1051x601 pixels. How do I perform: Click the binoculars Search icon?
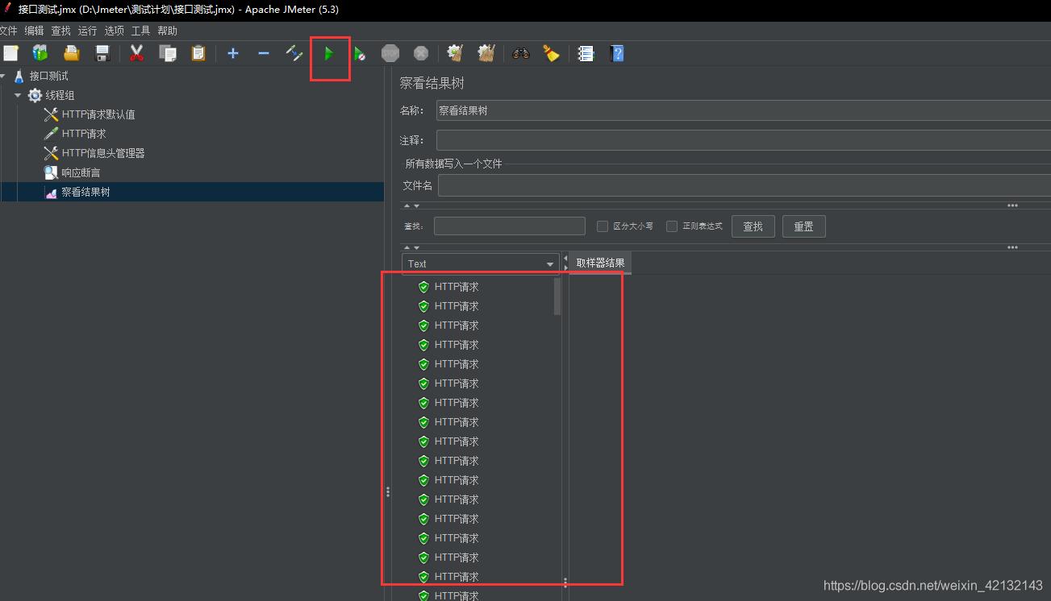pyautogui.click(x=521, y=54)
